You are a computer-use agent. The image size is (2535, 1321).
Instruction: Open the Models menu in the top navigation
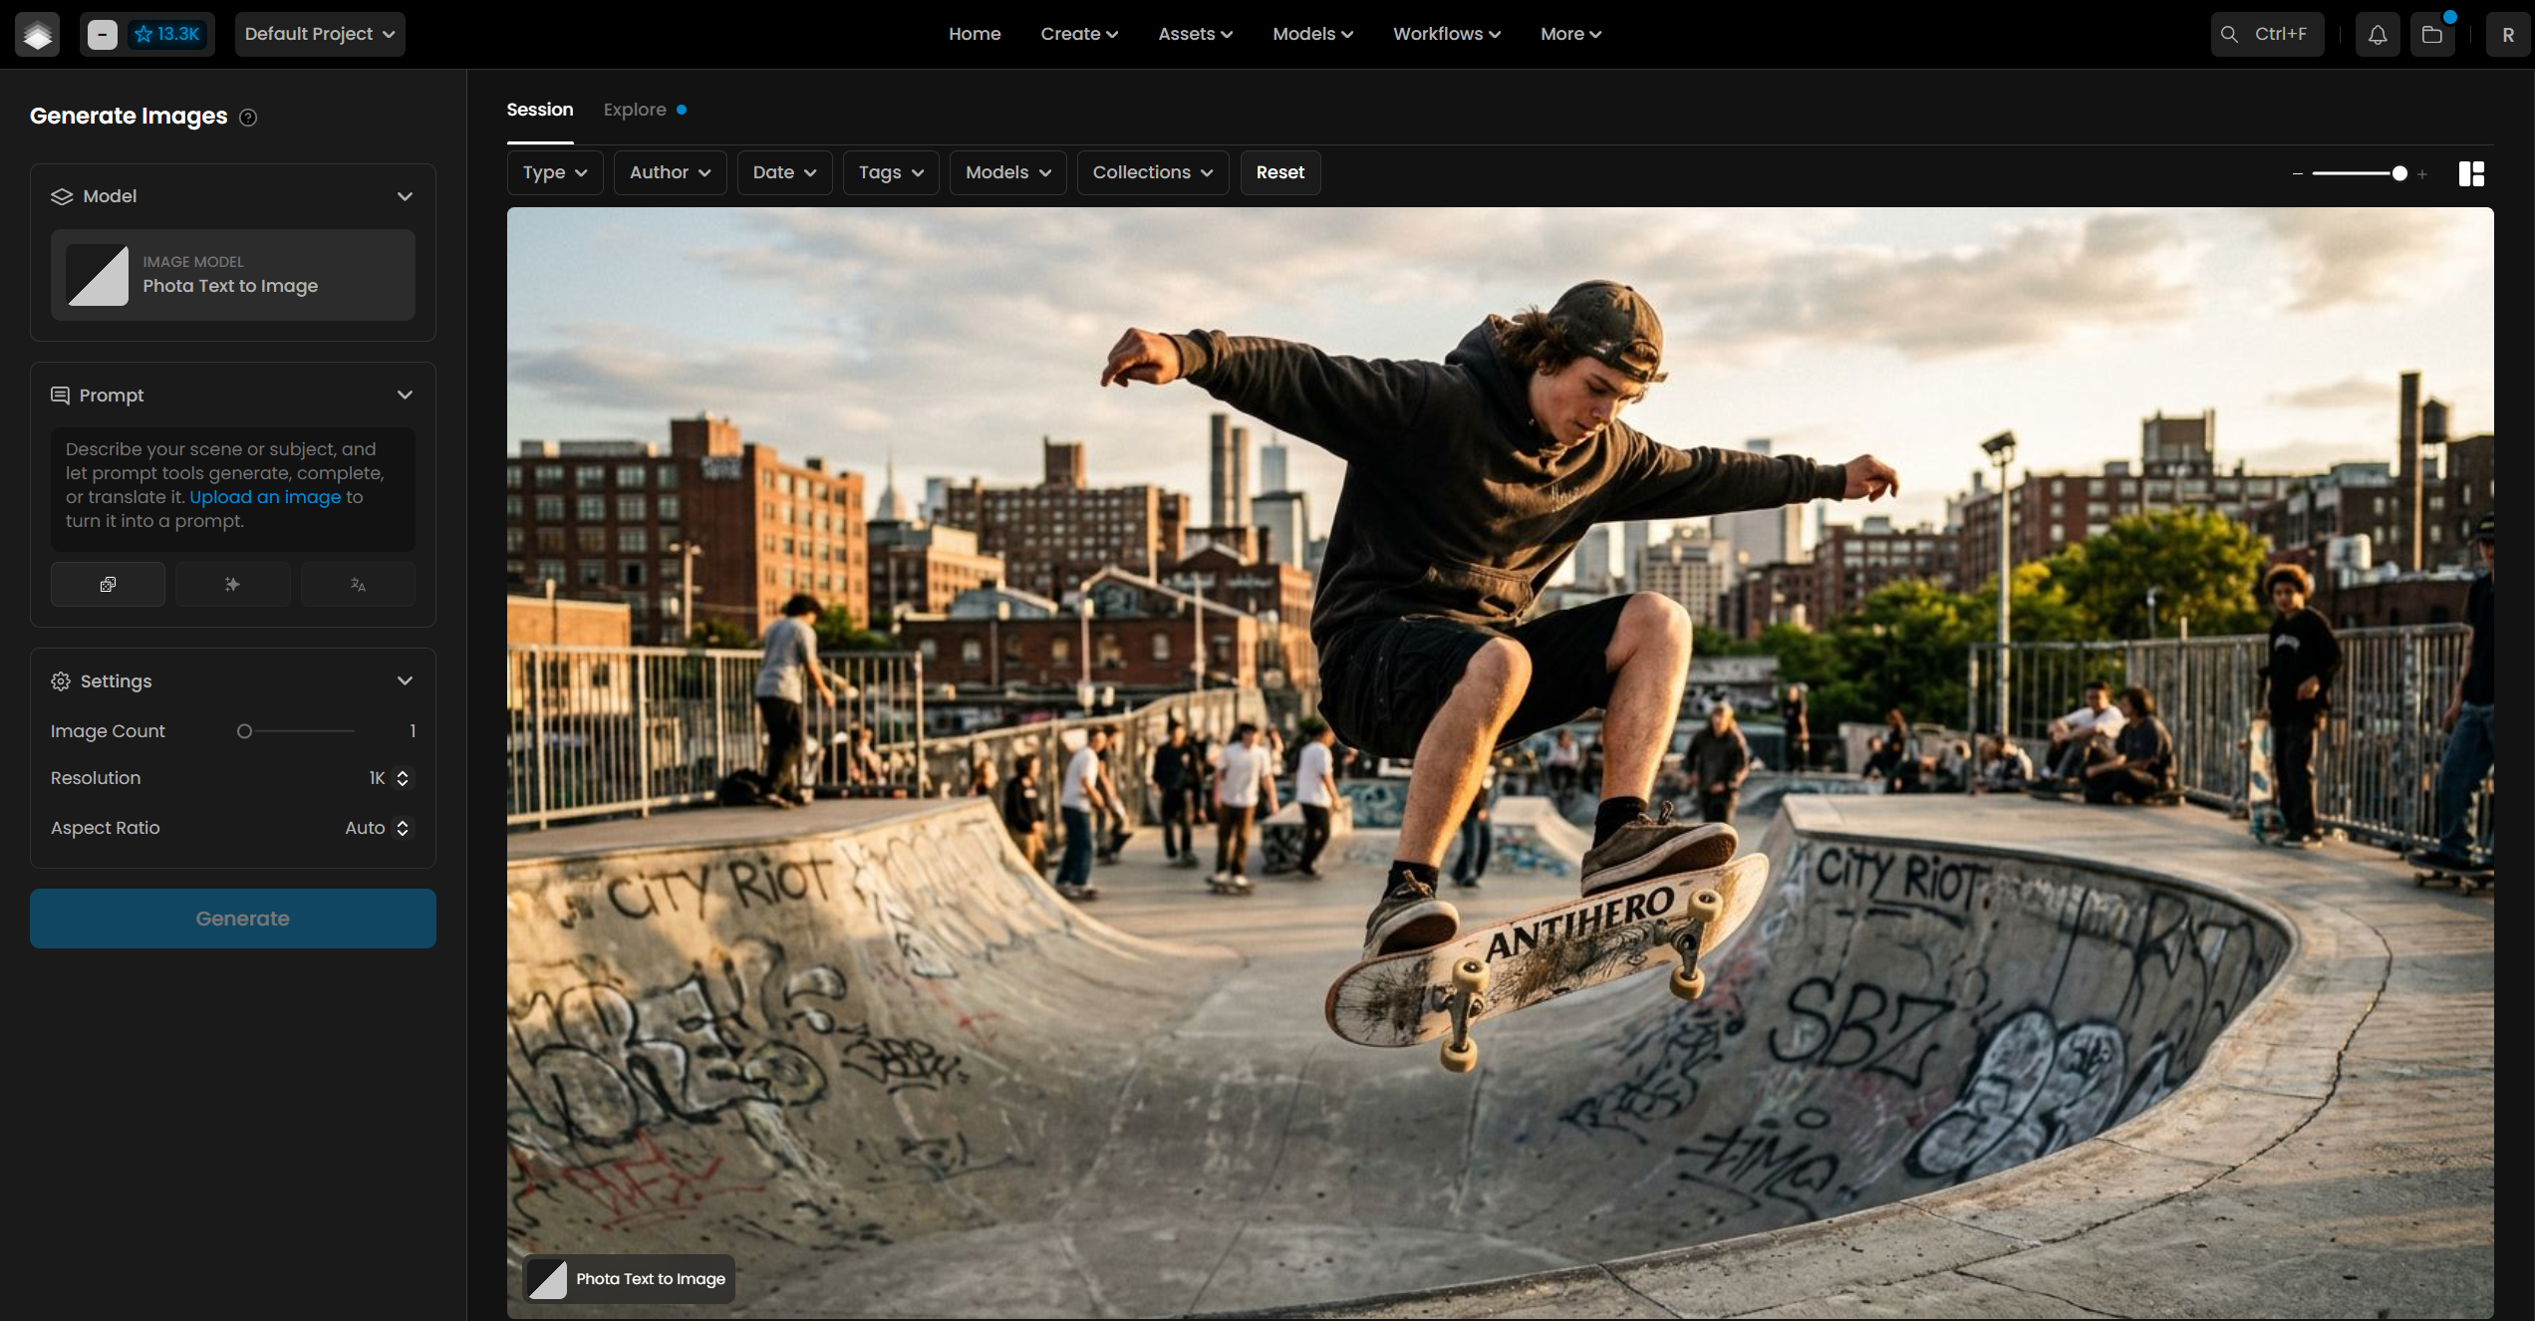coord(1312,34)
